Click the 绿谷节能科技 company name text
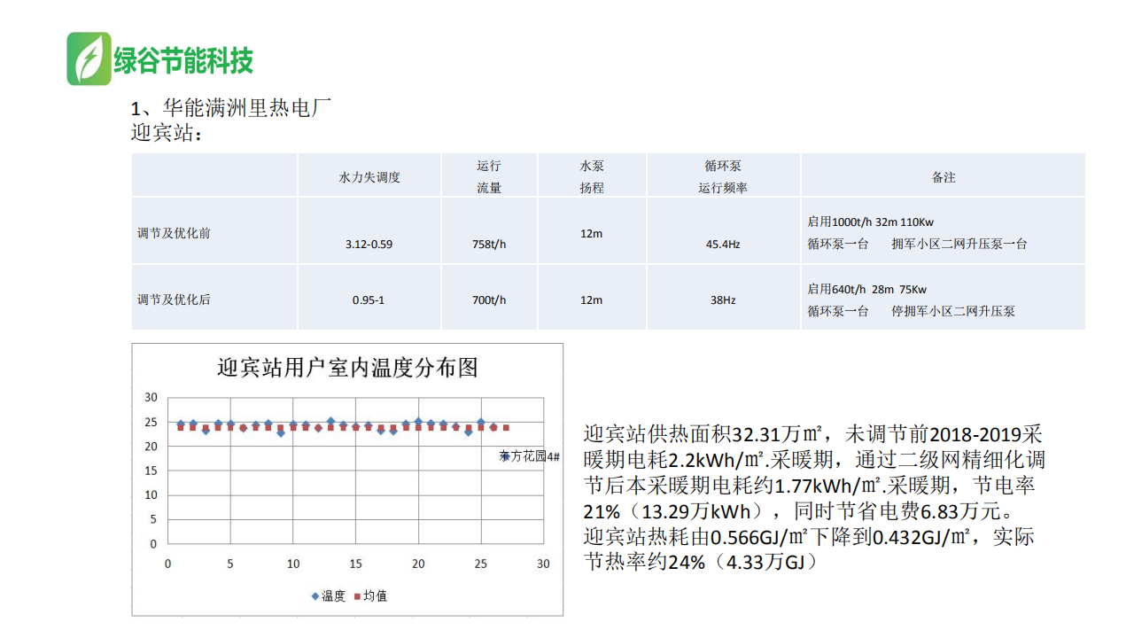Viewport: 1134px width, 638px height. pyautogui.click(x=183, y=60)
